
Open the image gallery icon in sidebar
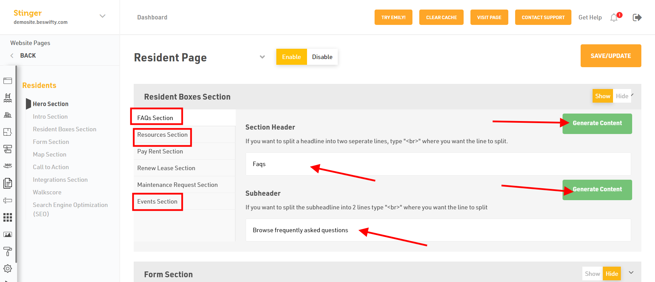point(8,235)
